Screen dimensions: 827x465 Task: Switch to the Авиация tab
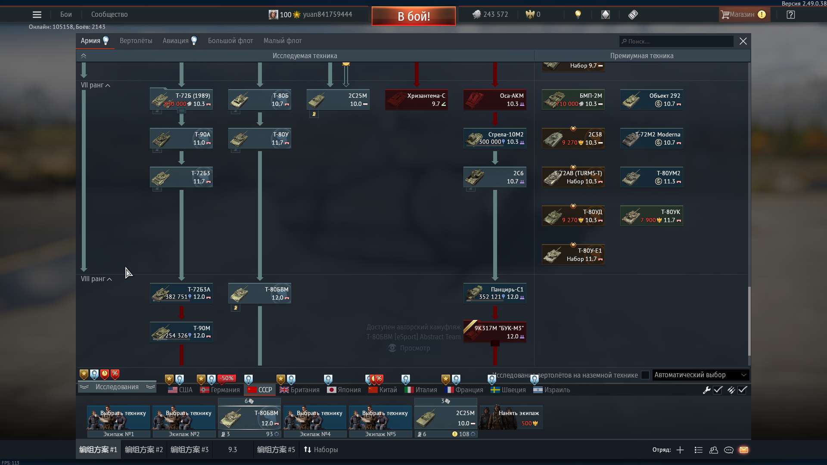pos(176,41)
